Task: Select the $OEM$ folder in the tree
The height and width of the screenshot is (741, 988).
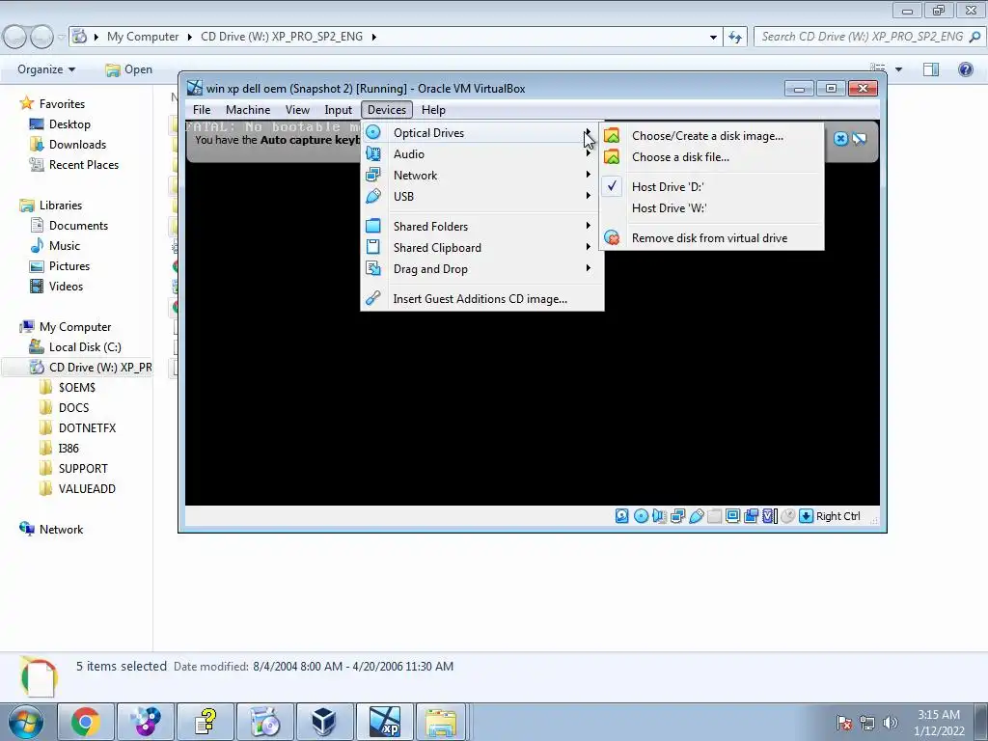Action: coord(77,388)
